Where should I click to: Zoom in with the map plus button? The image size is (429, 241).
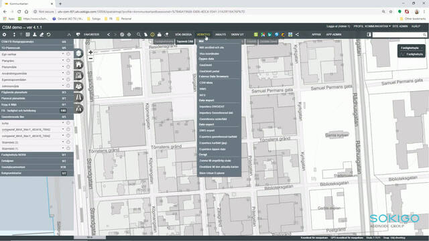(x=90, y=52)
